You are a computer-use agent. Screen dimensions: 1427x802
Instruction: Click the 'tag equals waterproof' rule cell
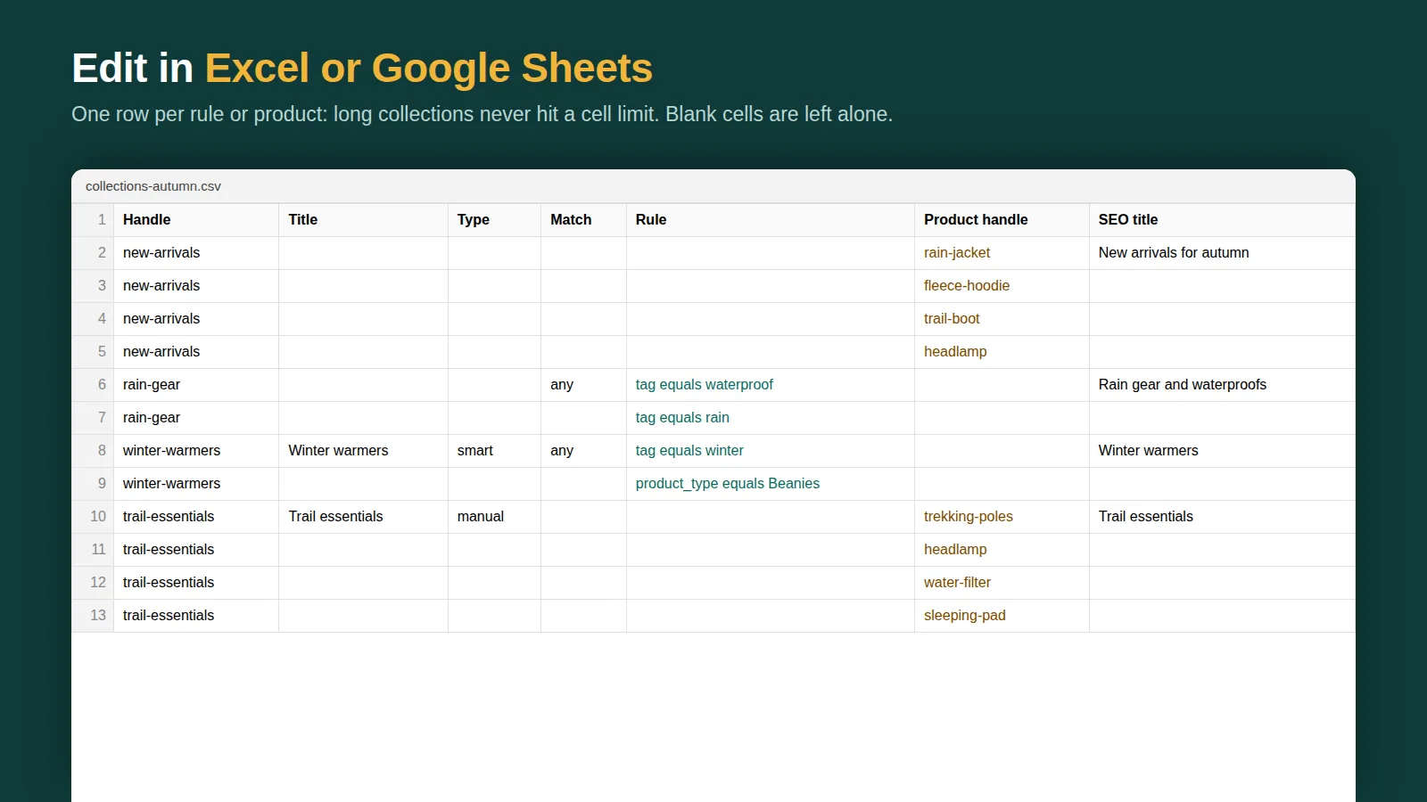point(771,385)
